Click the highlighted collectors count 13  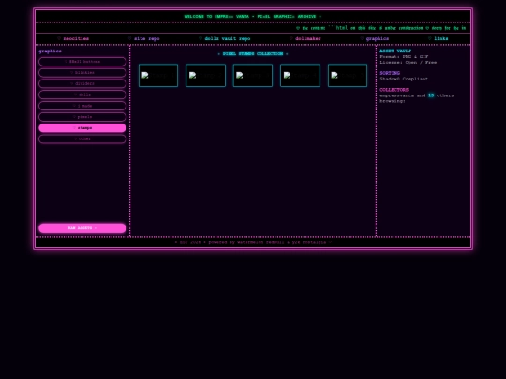(431, 95)
